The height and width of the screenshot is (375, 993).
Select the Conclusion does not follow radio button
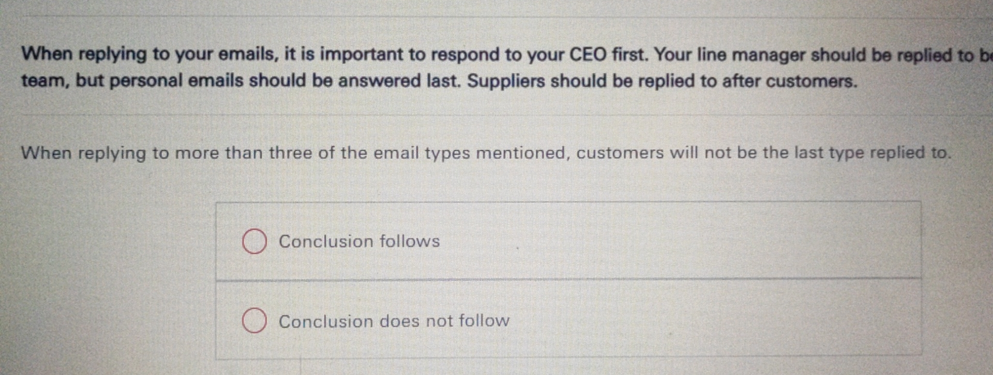253,321
